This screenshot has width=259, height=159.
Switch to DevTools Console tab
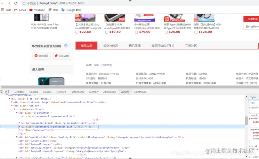point(34,92)
